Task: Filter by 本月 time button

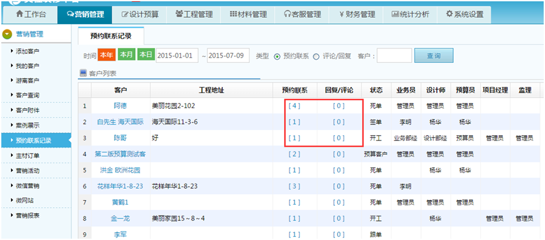Action: pyautogui.click(x=127, y=55)
